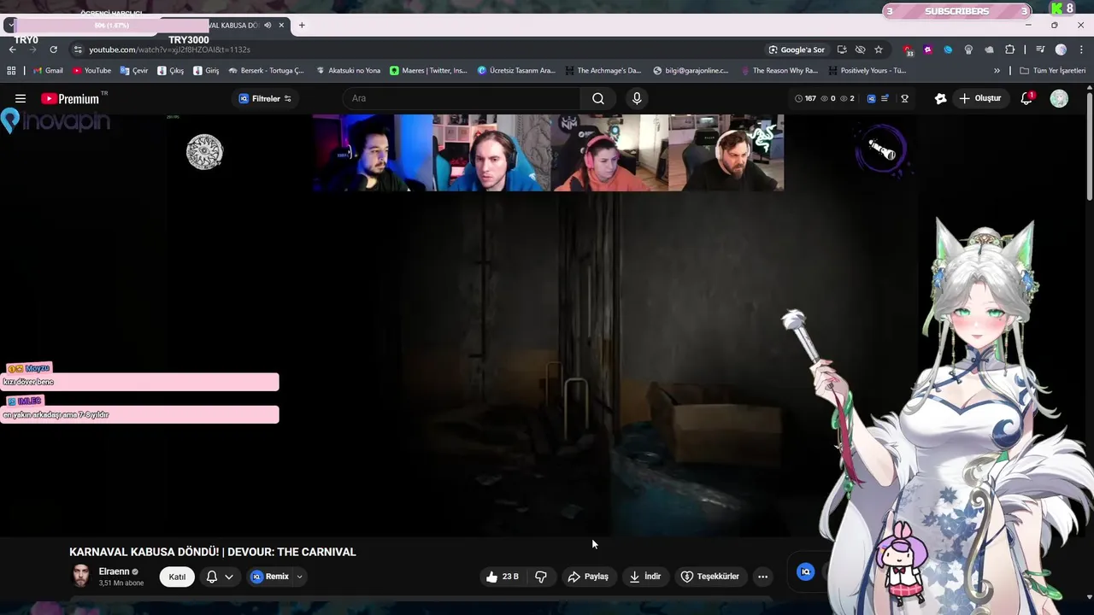
Task: Open the Filtreler filter button
Action: [265, 98]
